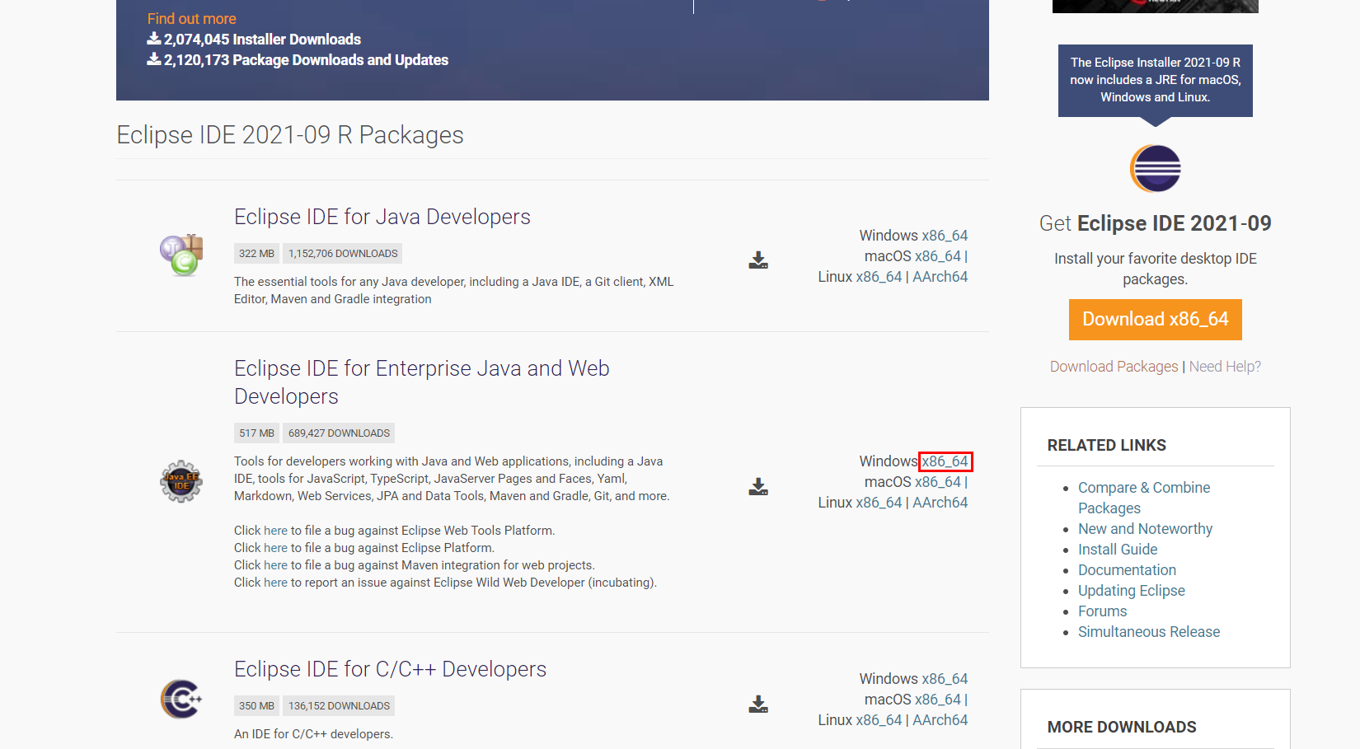This screenshot has height=749, width=1360.
Task: Click the 1,152,706 DOWNLOADS badge
Action: tap(343, 254)
